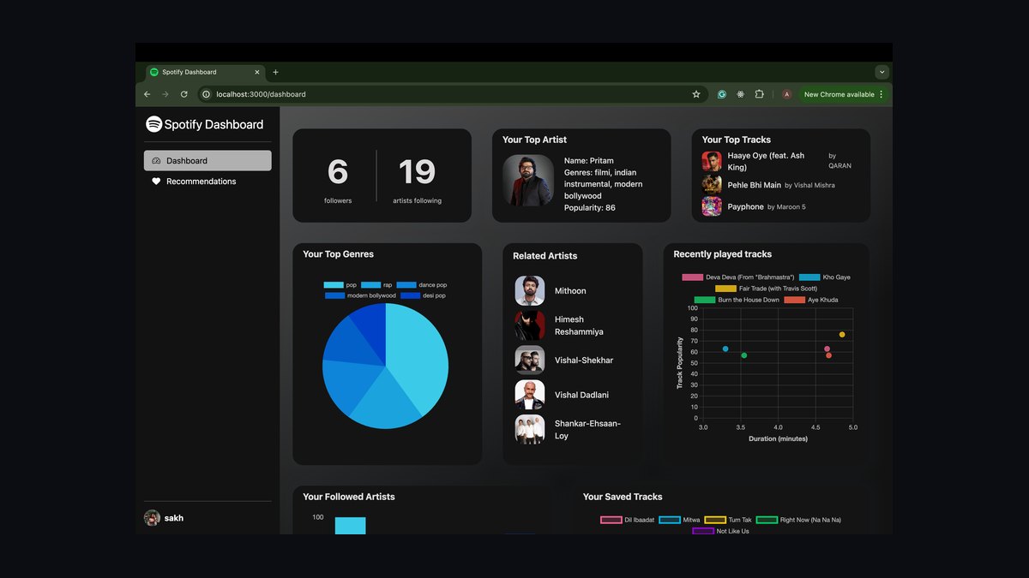Click the Haaye Oye track cover
The image size is (1029, 578).
pyautogui.click(x=712, y=161)
